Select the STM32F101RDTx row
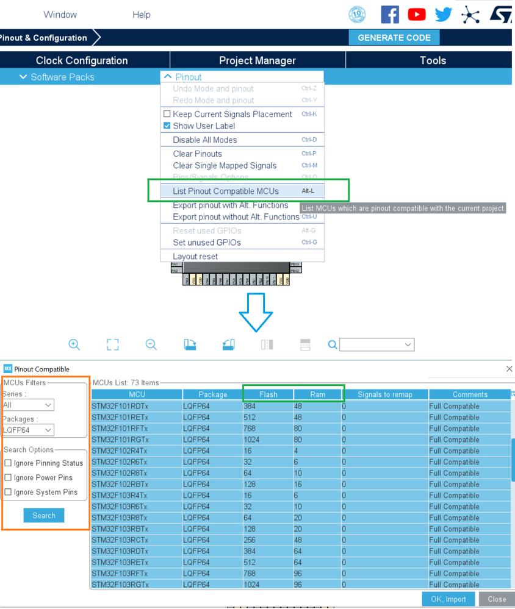 tap(301, 406)
